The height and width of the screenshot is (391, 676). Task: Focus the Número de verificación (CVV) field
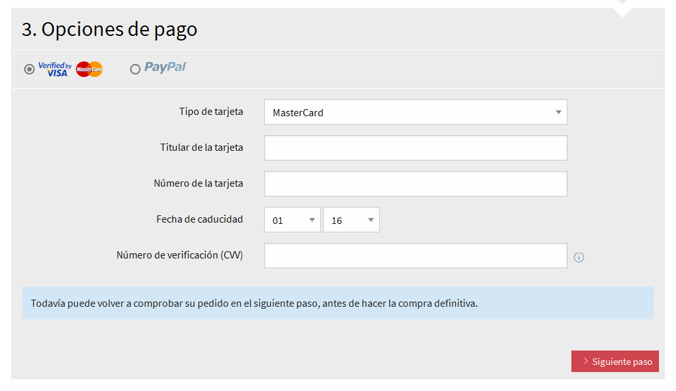click(415, 256)
